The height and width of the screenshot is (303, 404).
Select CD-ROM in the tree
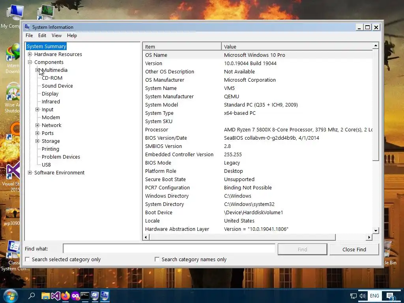pos(52,78)
